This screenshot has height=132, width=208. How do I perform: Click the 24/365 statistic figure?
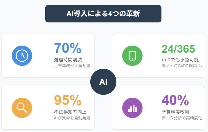(x=178, y=49)
